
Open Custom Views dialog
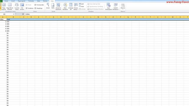17,6
